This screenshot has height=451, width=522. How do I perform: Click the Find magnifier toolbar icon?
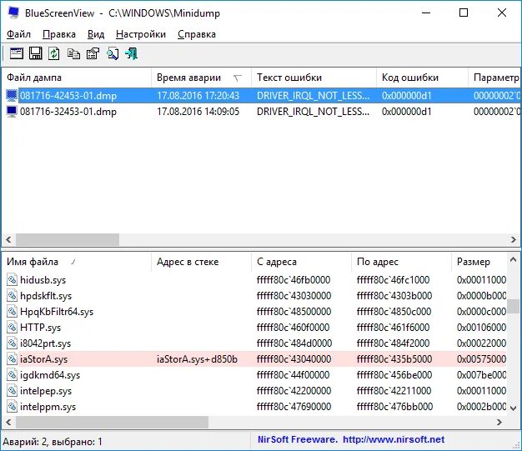click(113, 53)
